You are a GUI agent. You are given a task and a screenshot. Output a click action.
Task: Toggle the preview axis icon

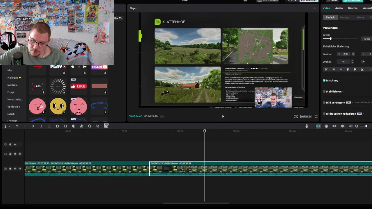342,126
